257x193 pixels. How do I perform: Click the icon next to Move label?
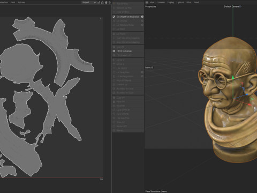click(152, 68)
